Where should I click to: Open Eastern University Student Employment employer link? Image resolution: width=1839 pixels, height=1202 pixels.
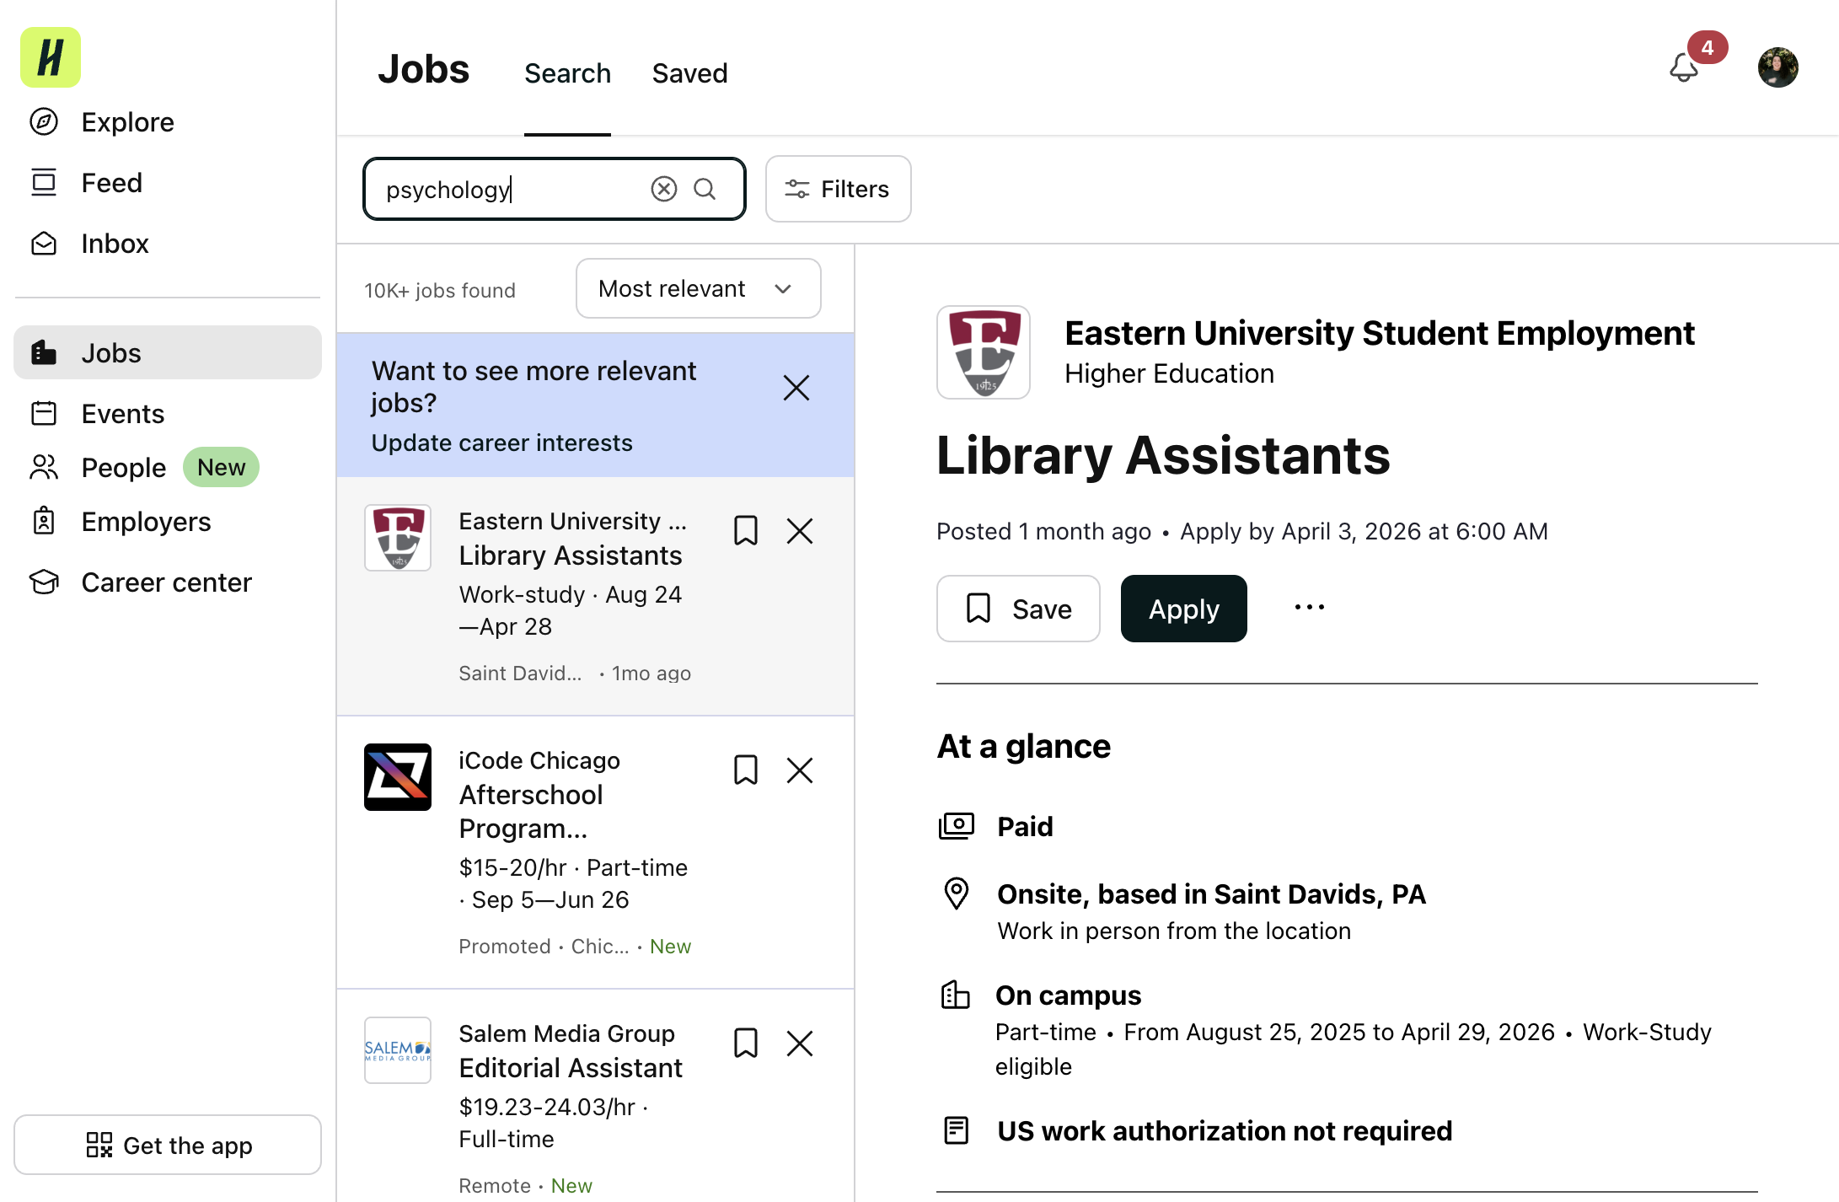click(1380, 334)
